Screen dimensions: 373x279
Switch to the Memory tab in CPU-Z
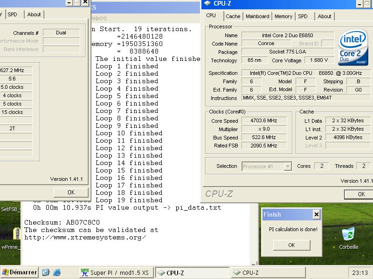point(283,16)
